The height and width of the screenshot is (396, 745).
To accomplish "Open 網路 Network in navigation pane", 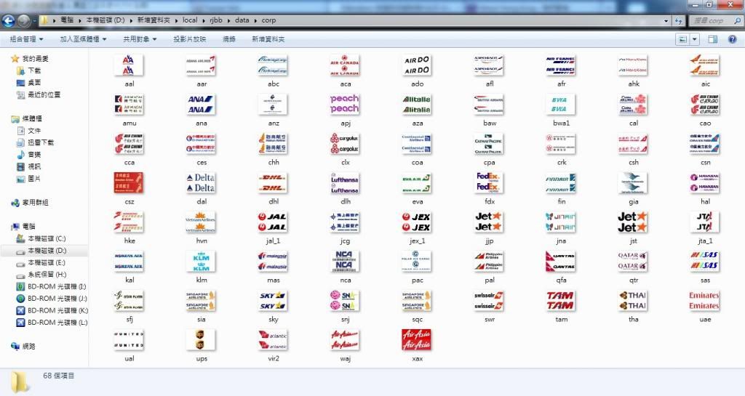I will (x=23, y=346).
